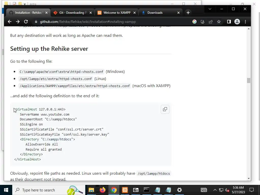260x195 pixels.
Task: Open News and interests widget
Action: 204,190
